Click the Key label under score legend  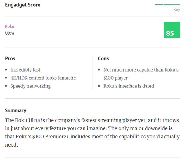[x=176, y=10]
